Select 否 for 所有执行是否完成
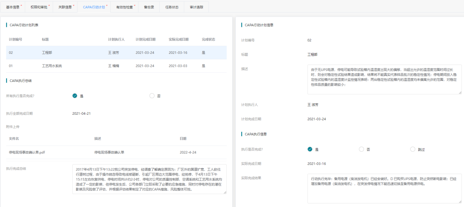 [152, 96]
